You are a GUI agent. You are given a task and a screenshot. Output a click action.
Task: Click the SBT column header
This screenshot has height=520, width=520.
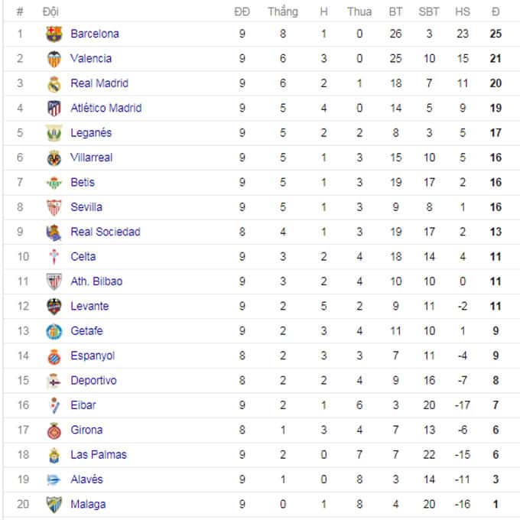pyautogui.click(x=429, y=11)
